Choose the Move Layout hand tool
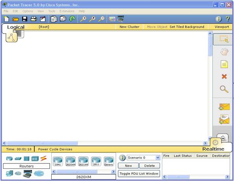234x182 pixels. [x=224, y=52]
